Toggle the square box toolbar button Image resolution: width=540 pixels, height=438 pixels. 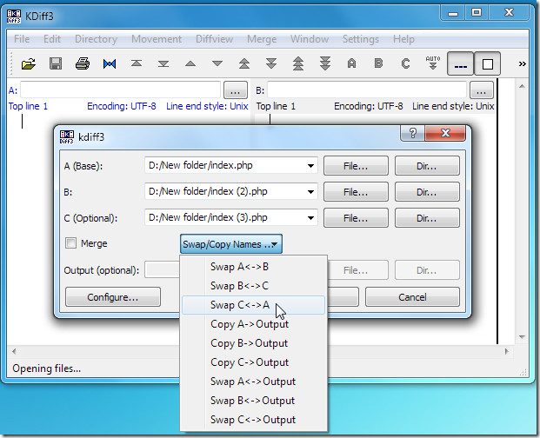click(x=488, y=63)
